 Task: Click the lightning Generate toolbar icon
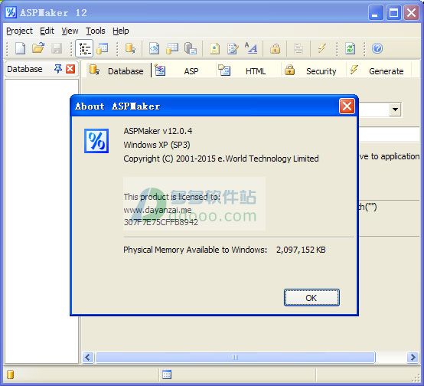pyautogui.click(x=321, y=48)
